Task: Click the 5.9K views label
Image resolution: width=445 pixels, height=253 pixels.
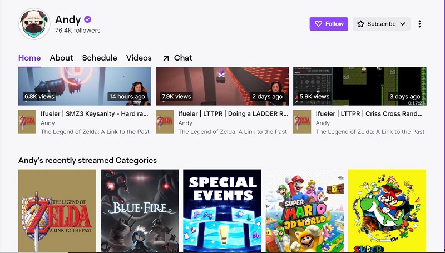Action: (314, 96)
